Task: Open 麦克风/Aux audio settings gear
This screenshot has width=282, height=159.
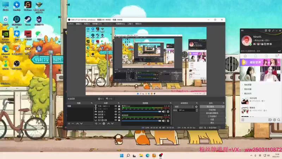Action: [x=168, y=112]
